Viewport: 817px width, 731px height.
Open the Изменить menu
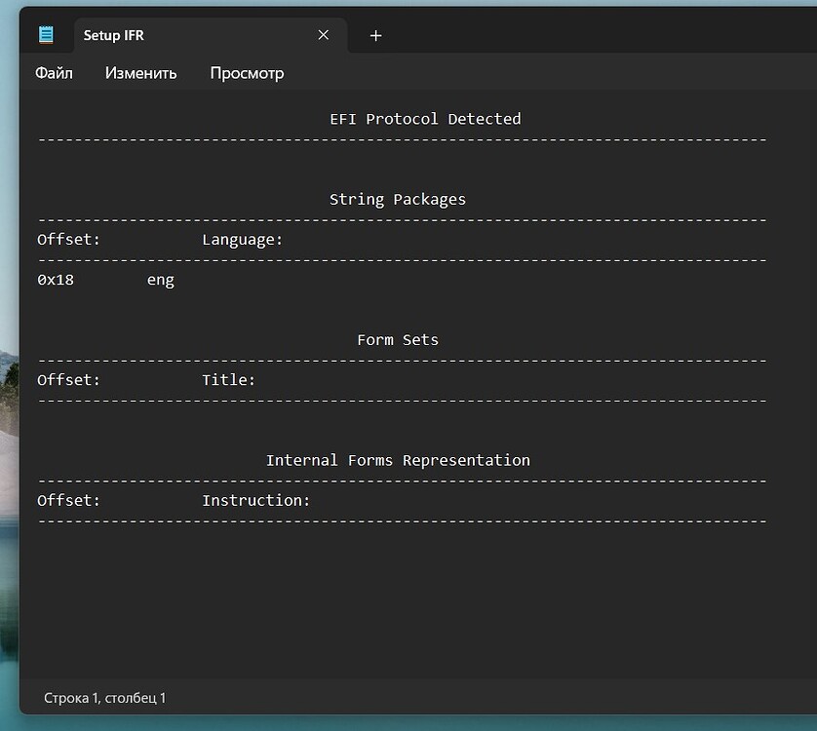(139, 72)
